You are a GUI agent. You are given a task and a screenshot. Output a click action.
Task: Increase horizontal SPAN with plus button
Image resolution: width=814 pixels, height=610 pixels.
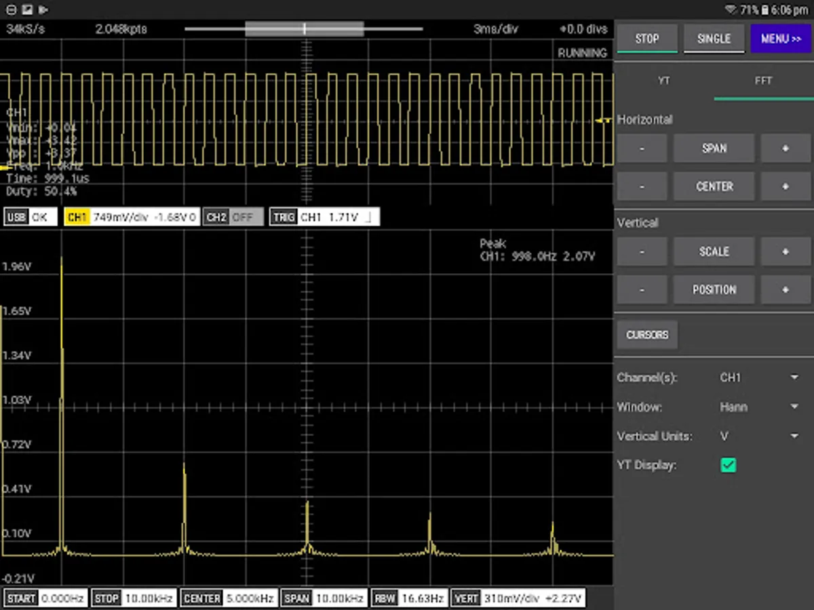coord(786,148)
